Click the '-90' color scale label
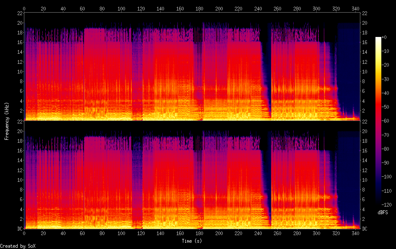This screenshot has width=396, height=249. [x=385, y=163]
